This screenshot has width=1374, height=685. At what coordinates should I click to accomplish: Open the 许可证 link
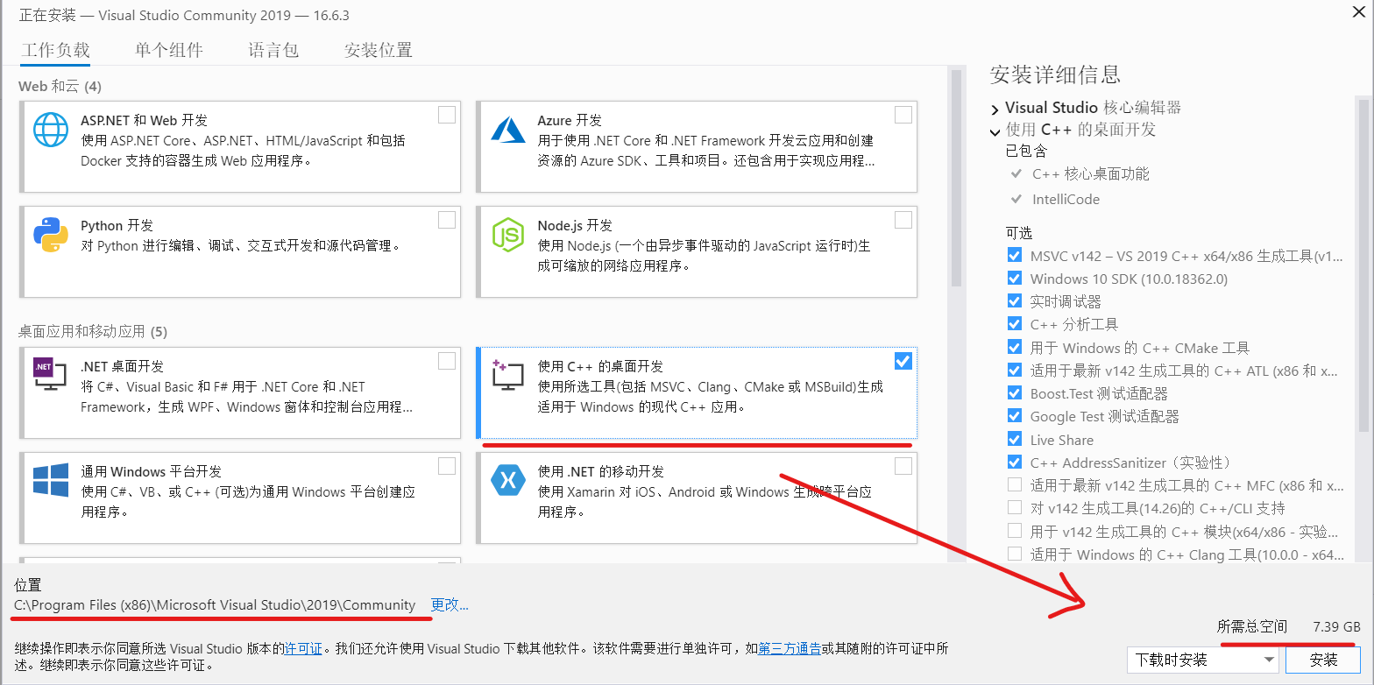pyautogui.click(x=304, y=648)
